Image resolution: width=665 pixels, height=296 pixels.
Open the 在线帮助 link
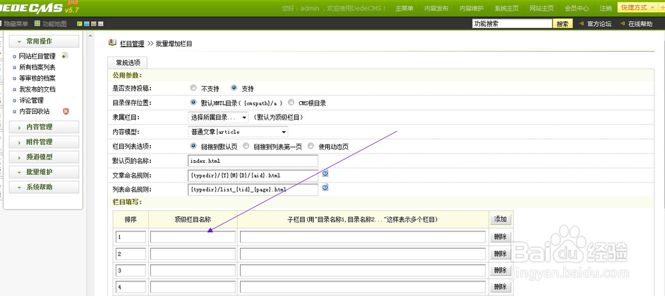640,24
